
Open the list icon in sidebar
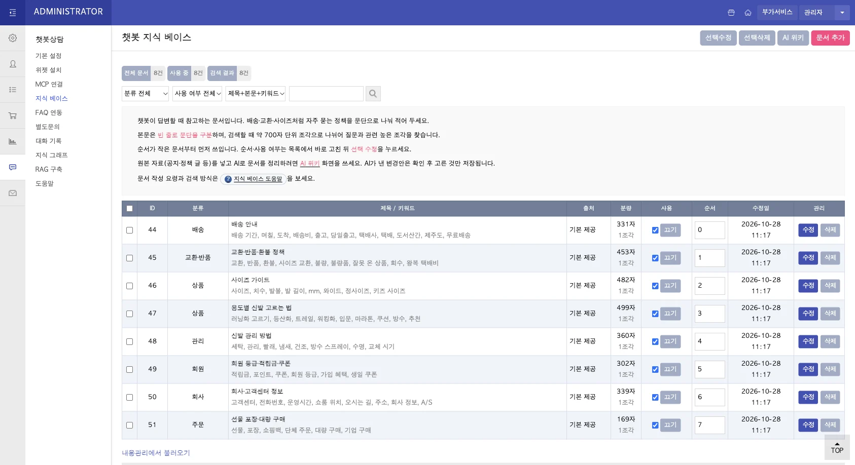pos(13,90)
